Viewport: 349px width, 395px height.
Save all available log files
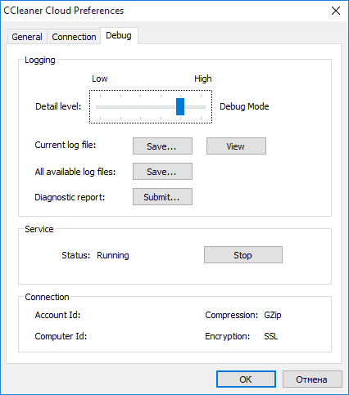point(162,172)
